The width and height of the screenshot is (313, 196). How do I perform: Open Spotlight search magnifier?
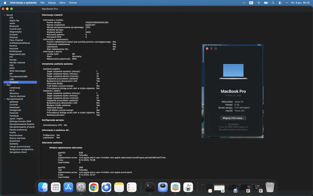tap(273, 3)
